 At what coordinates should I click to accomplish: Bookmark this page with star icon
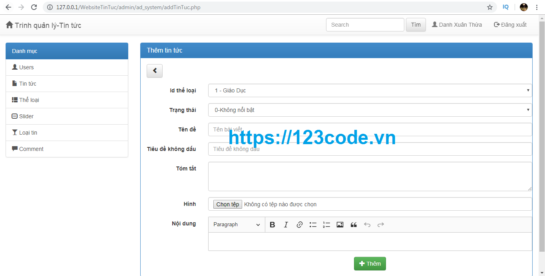(490, 7)
